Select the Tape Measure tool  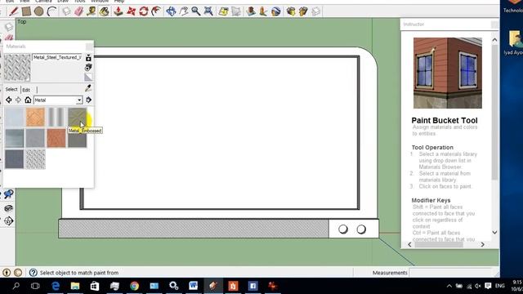point(91,11)
